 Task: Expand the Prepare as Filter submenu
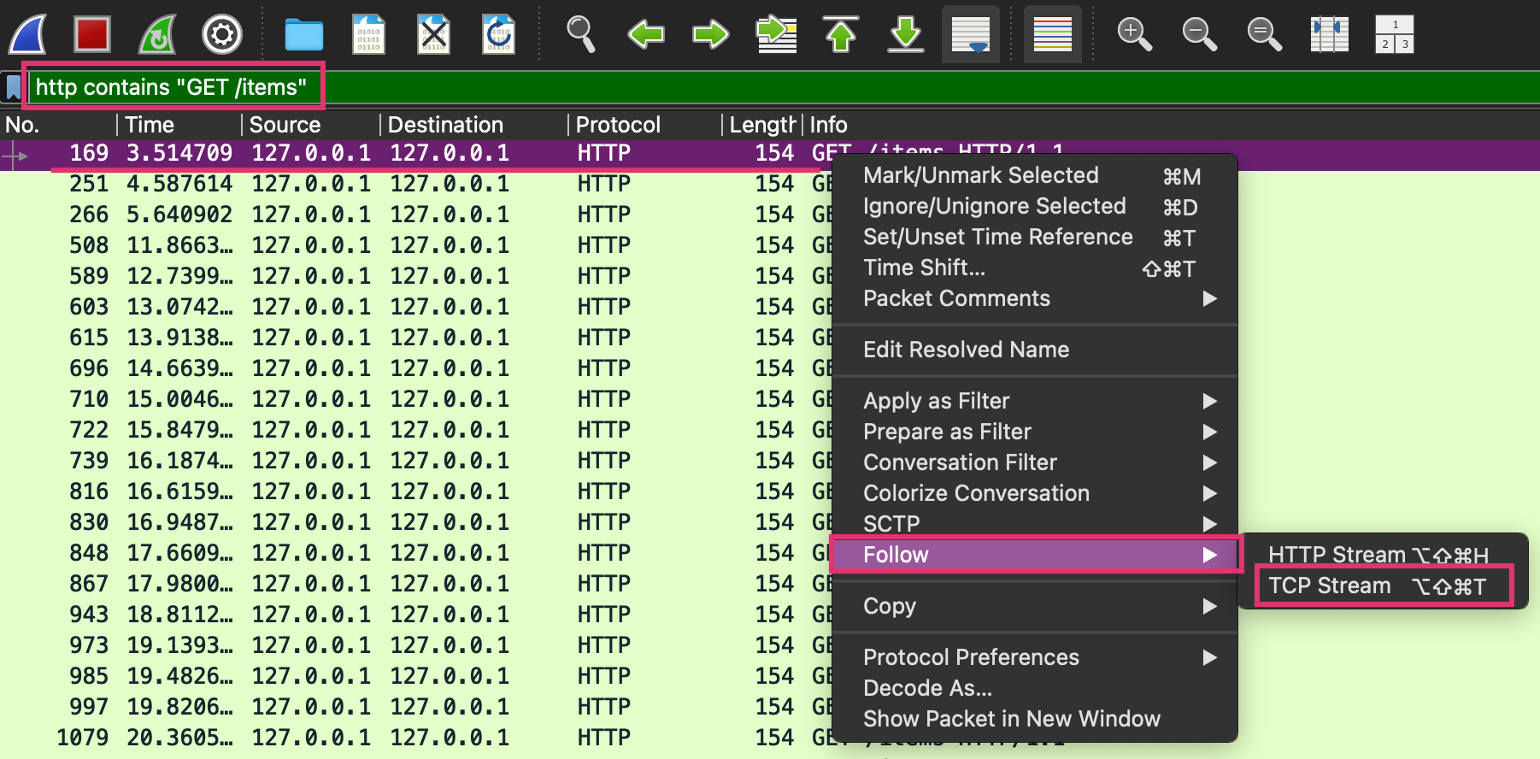coord(1034,432)
